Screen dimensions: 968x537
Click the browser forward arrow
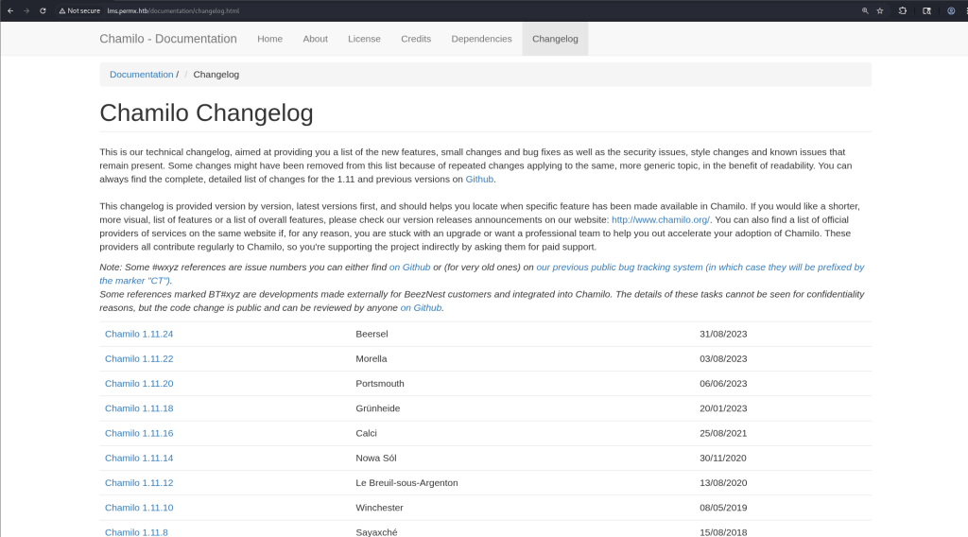pos(26,10)
